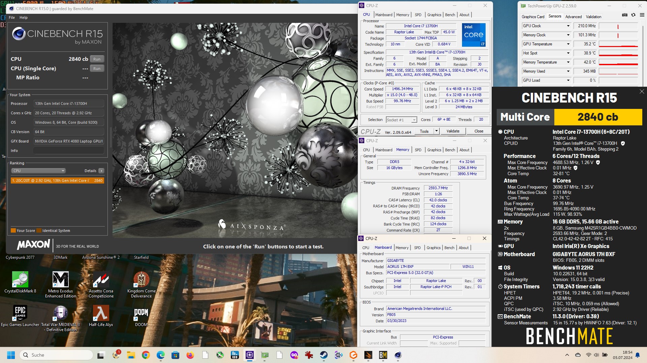Open the volume control in system tray
Screen dimensions: 647x363
[596, 355]
